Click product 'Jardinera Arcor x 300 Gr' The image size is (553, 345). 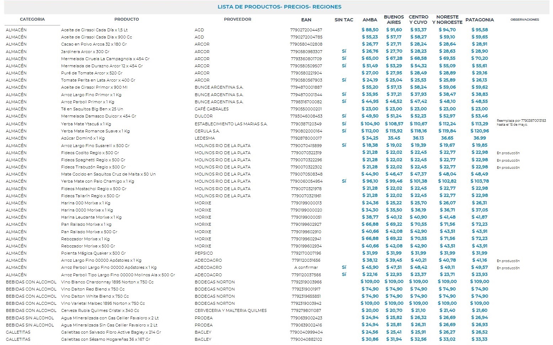(85, 52)
